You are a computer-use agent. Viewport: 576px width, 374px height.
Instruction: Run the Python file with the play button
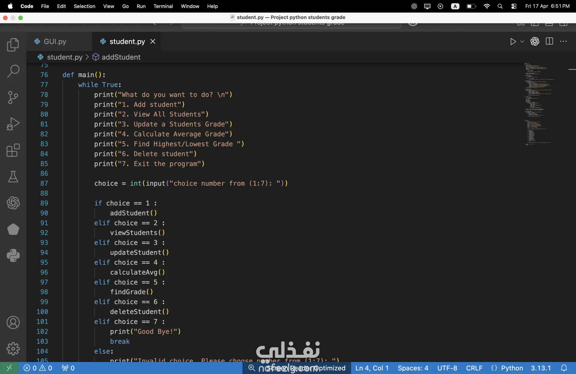(x=513, y=41)
